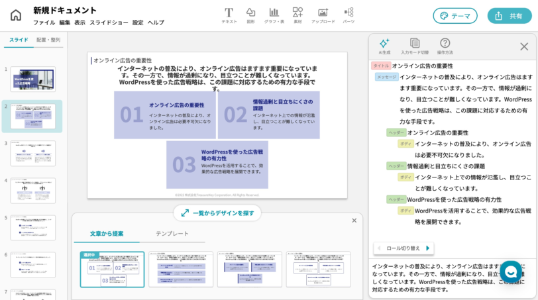Click ボディ tag beside インターネット上での情報が氾濫し
This screenshot has height=300, width=538.
[x=405, y=177]
